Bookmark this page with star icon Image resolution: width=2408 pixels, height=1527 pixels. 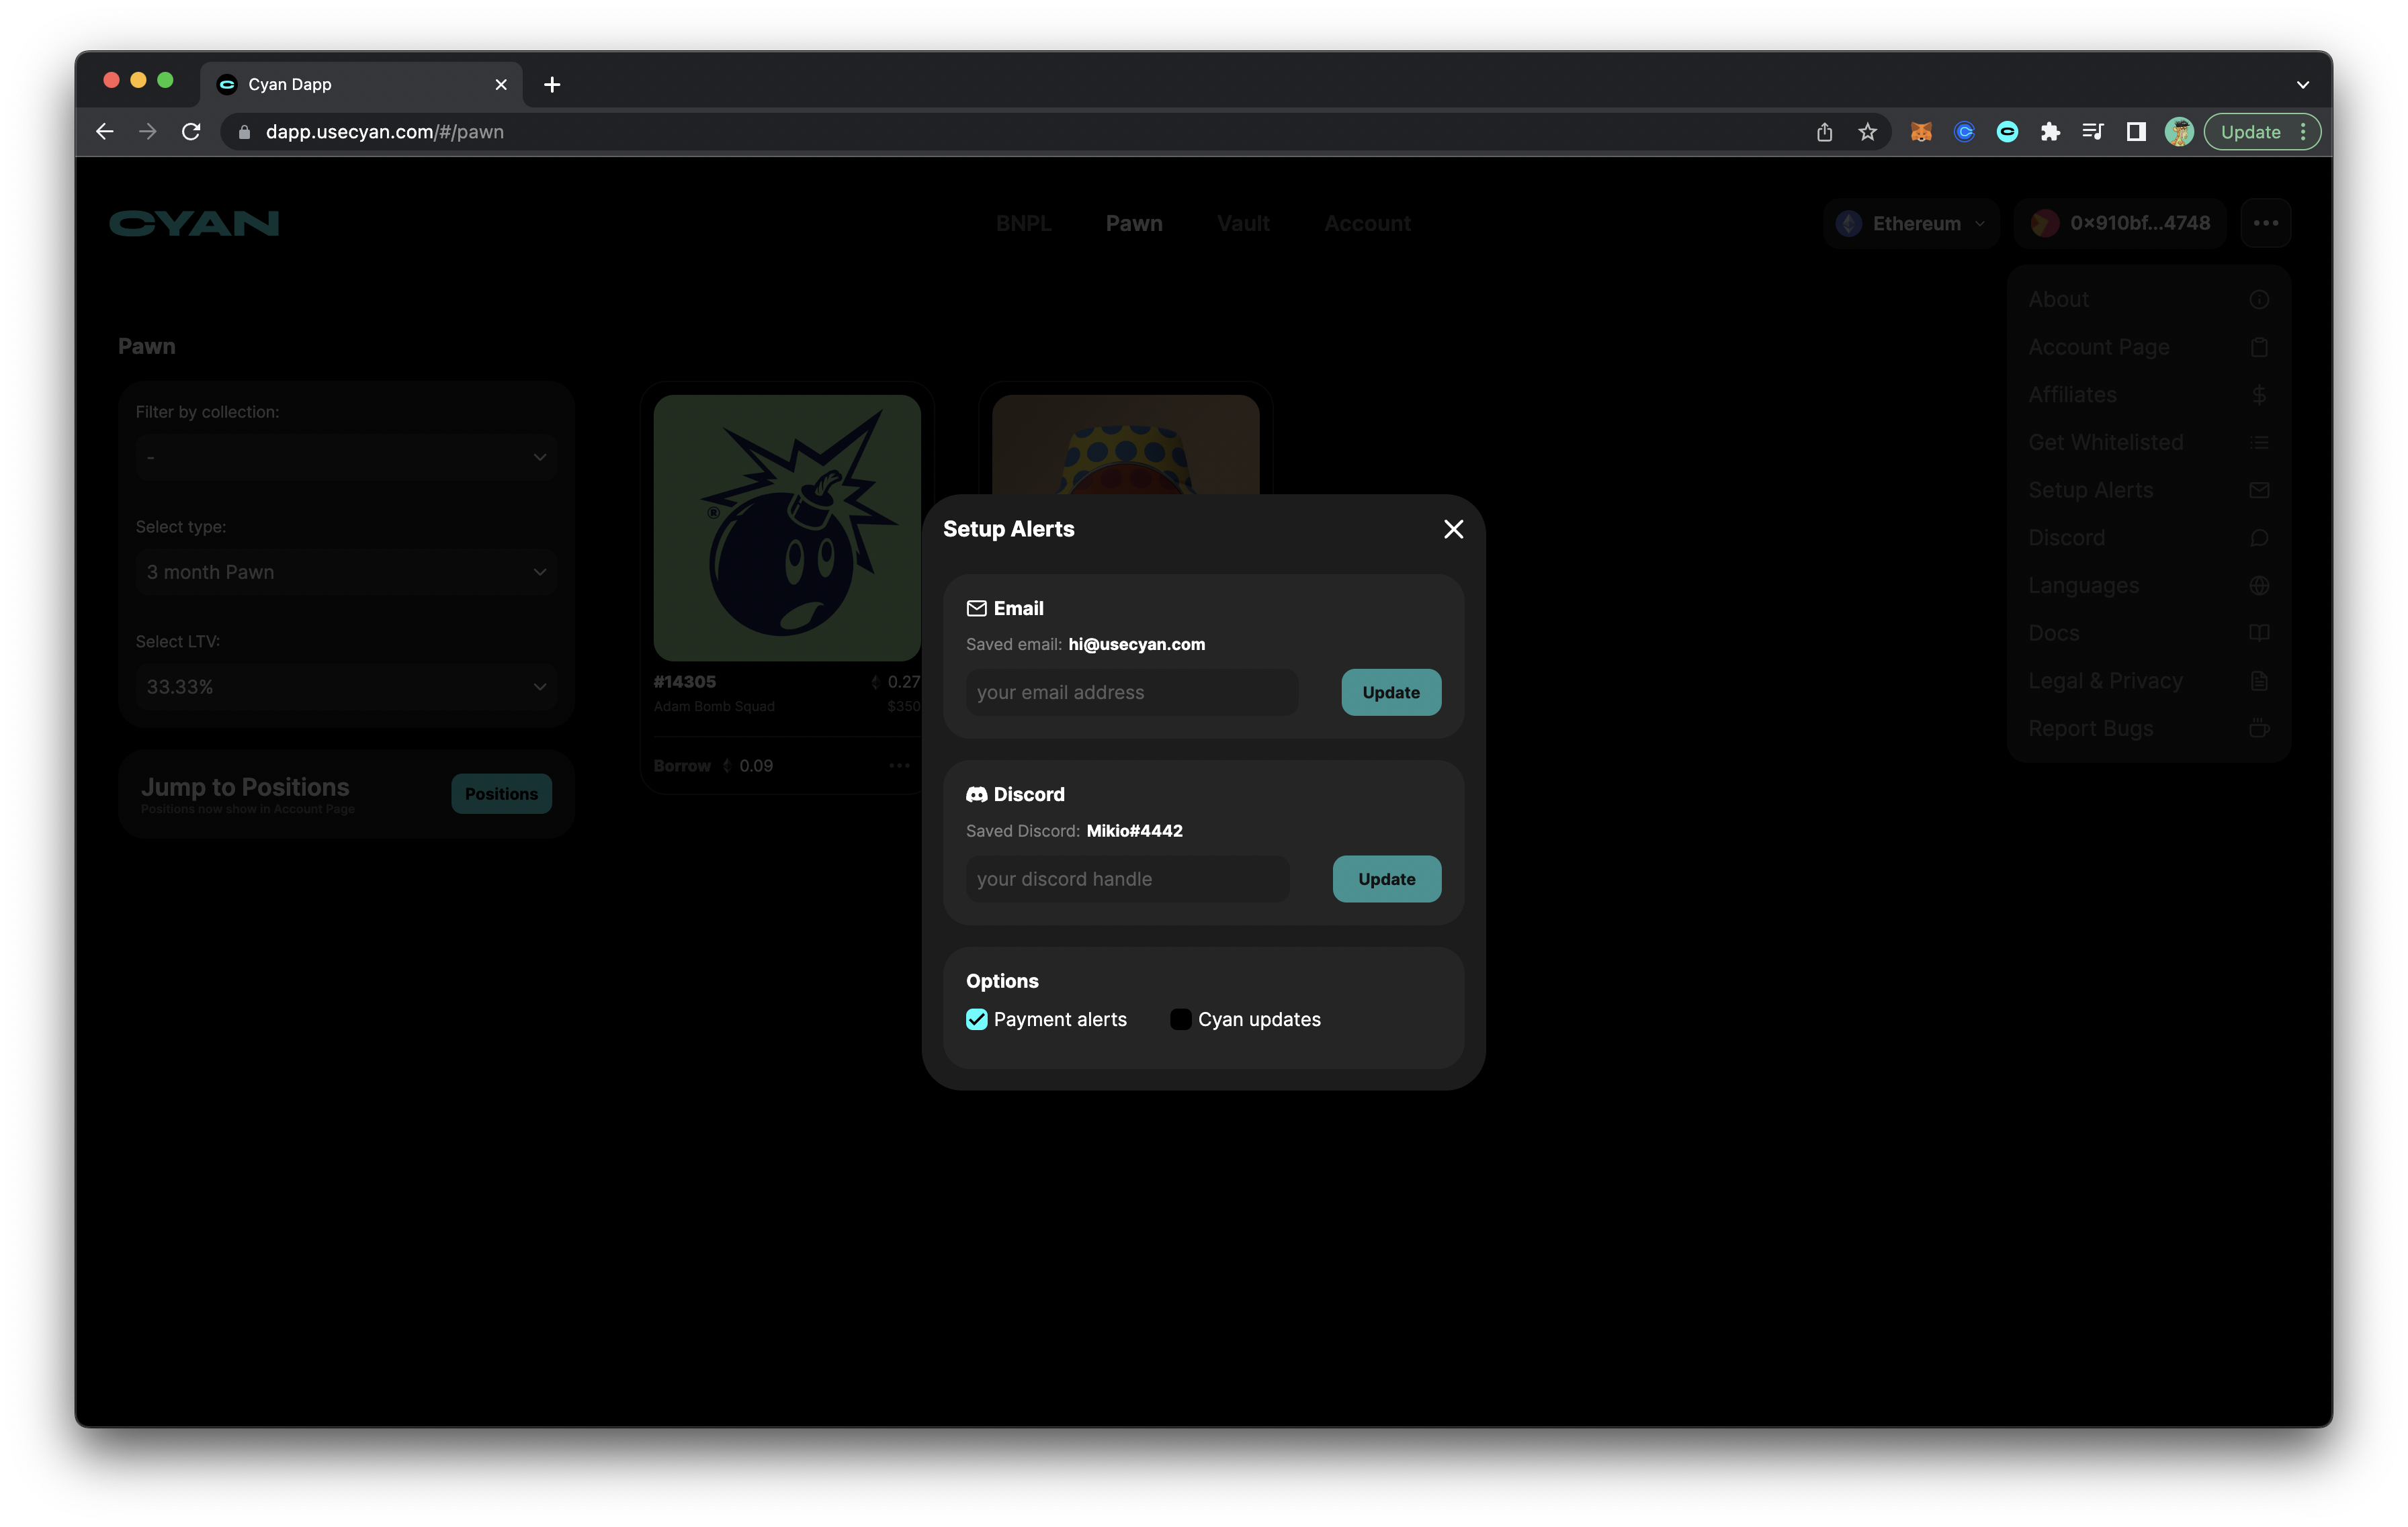coord(1867,132)
